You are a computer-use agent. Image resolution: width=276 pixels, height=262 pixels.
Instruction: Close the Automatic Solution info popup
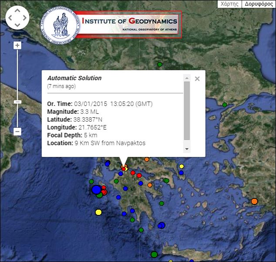click(197, 78)
